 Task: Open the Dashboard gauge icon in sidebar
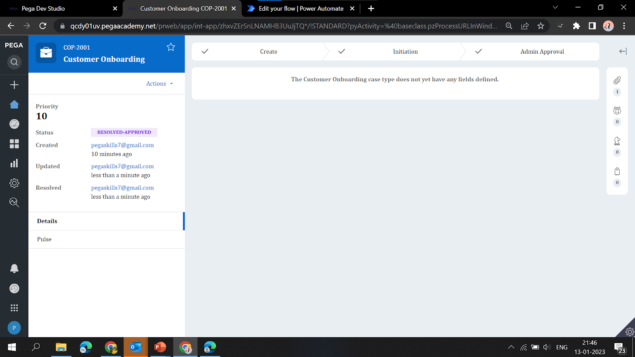coord(14,124)
